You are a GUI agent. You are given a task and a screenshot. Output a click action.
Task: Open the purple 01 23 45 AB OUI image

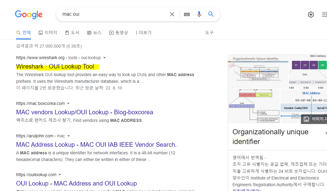pyautogui.click(x=308, y=72)
